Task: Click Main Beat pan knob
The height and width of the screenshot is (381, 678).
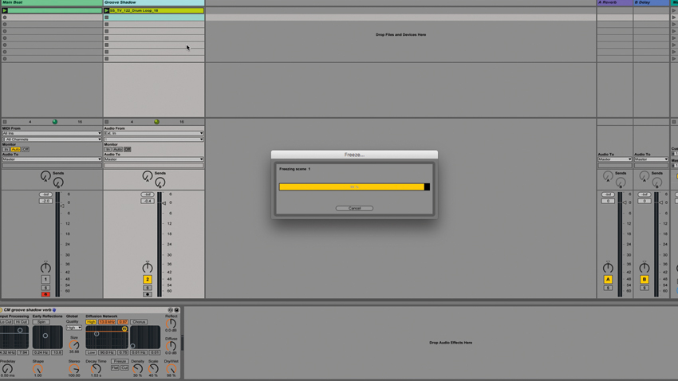Action: click(x=45, y=267)
